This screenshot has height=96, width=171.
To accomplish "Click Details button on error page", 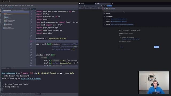I will [121, 47].
